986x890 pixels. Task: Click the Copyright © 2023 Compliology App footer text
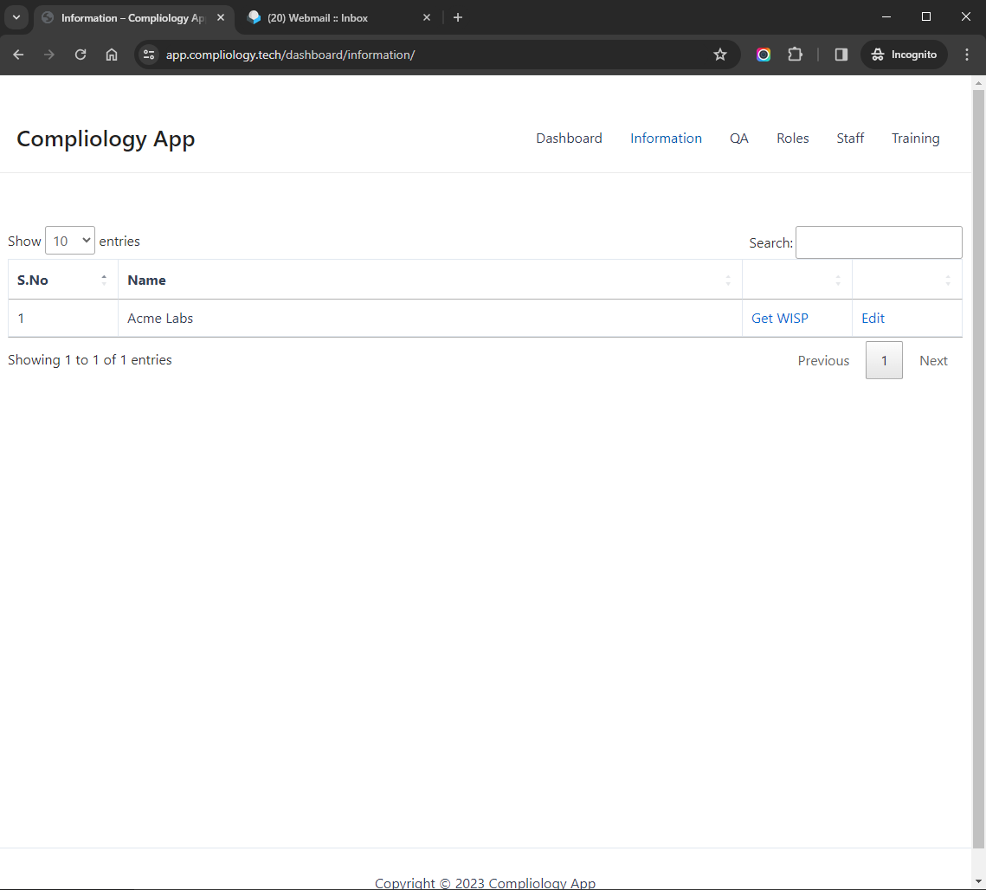[x=485, y=882]
